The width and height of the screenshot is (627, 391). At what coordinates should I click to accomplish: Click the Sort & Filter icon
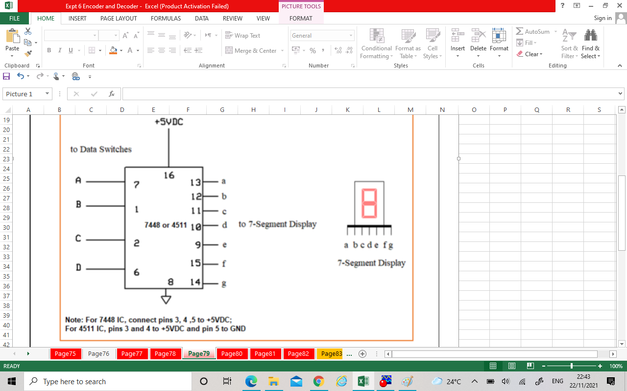click(568, 44)
